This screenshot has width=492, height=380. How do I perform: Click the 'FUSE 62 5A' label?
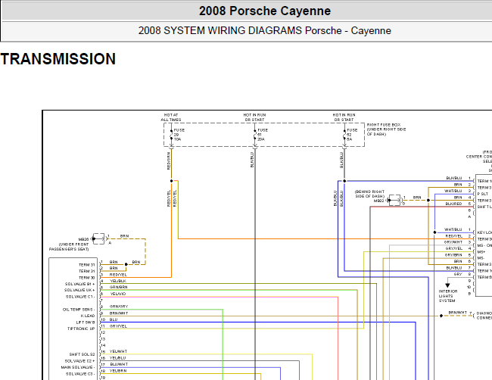tap(352, 135)
